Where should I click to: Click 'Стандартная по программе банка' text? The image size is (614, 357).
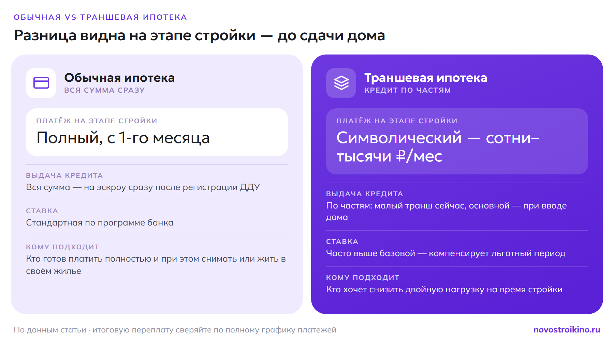pyautogui.click(x=100, y=223)
